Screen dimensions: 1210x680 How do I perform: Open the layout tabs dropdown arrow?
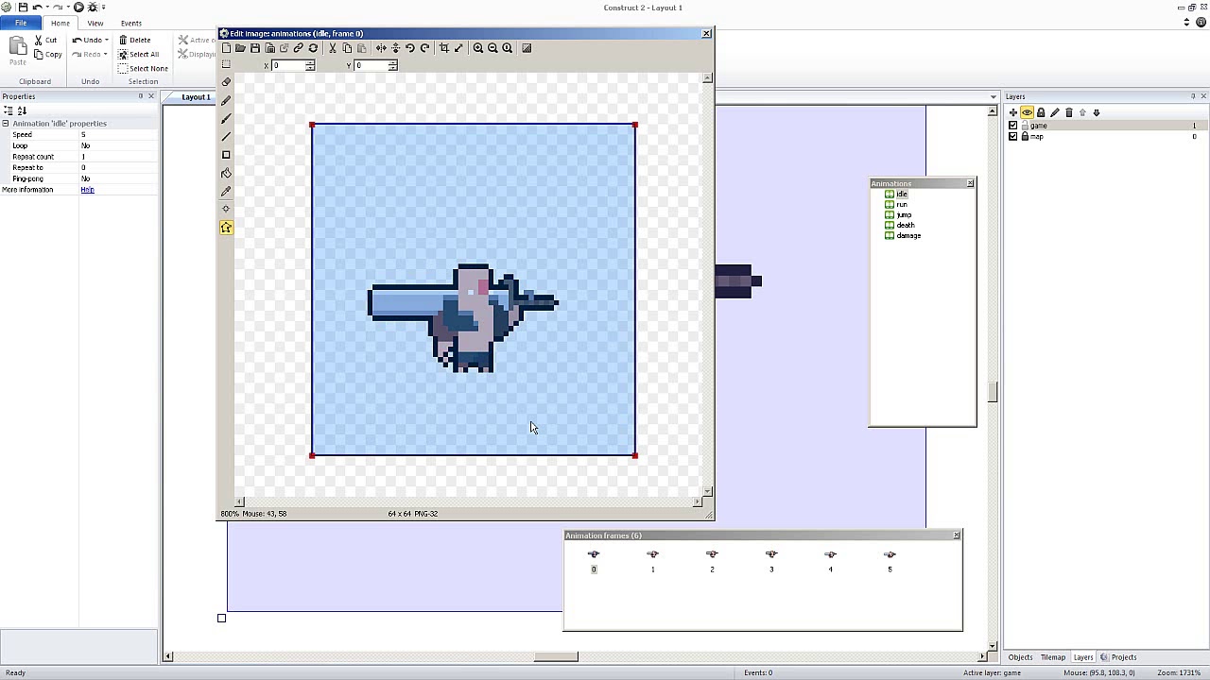point(994,96)
